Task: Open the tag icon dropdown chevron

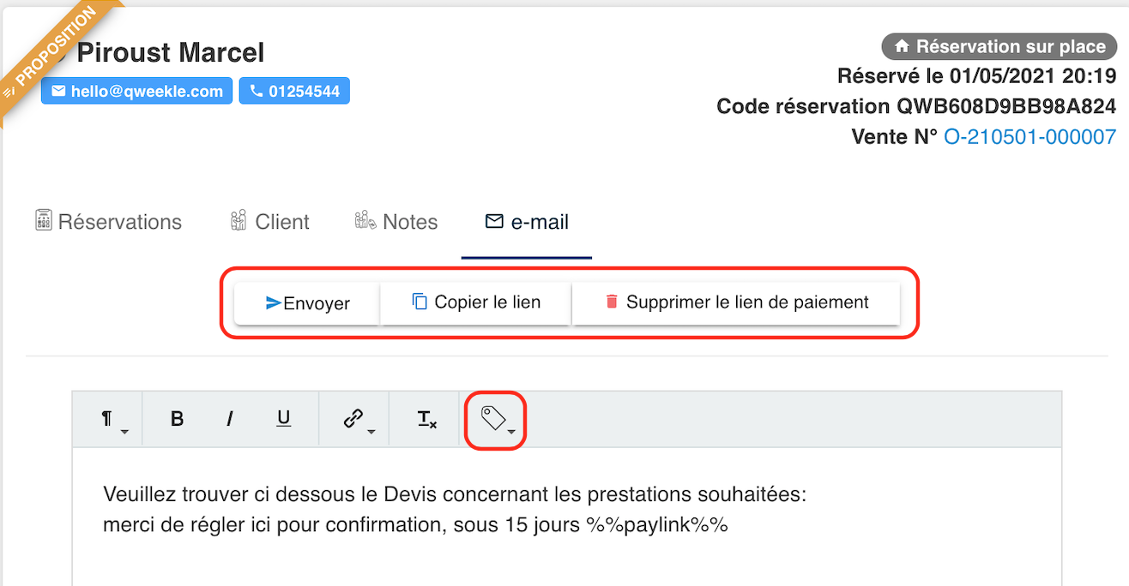Action: (513, 429)
